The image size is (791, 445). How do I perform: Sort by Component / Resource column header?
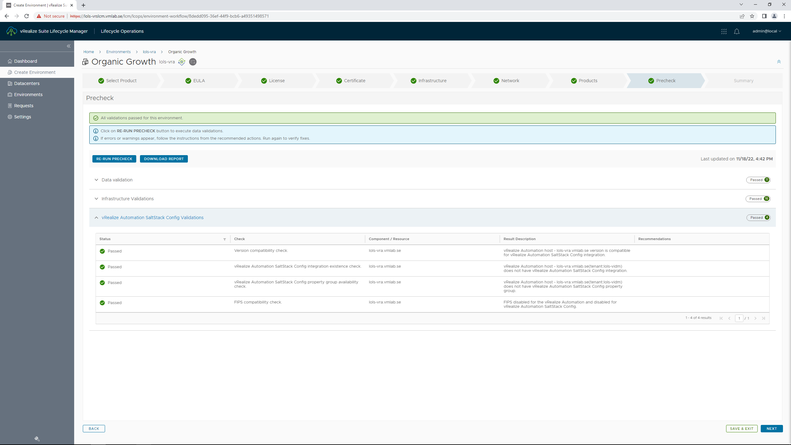click(x=389, y=239)
